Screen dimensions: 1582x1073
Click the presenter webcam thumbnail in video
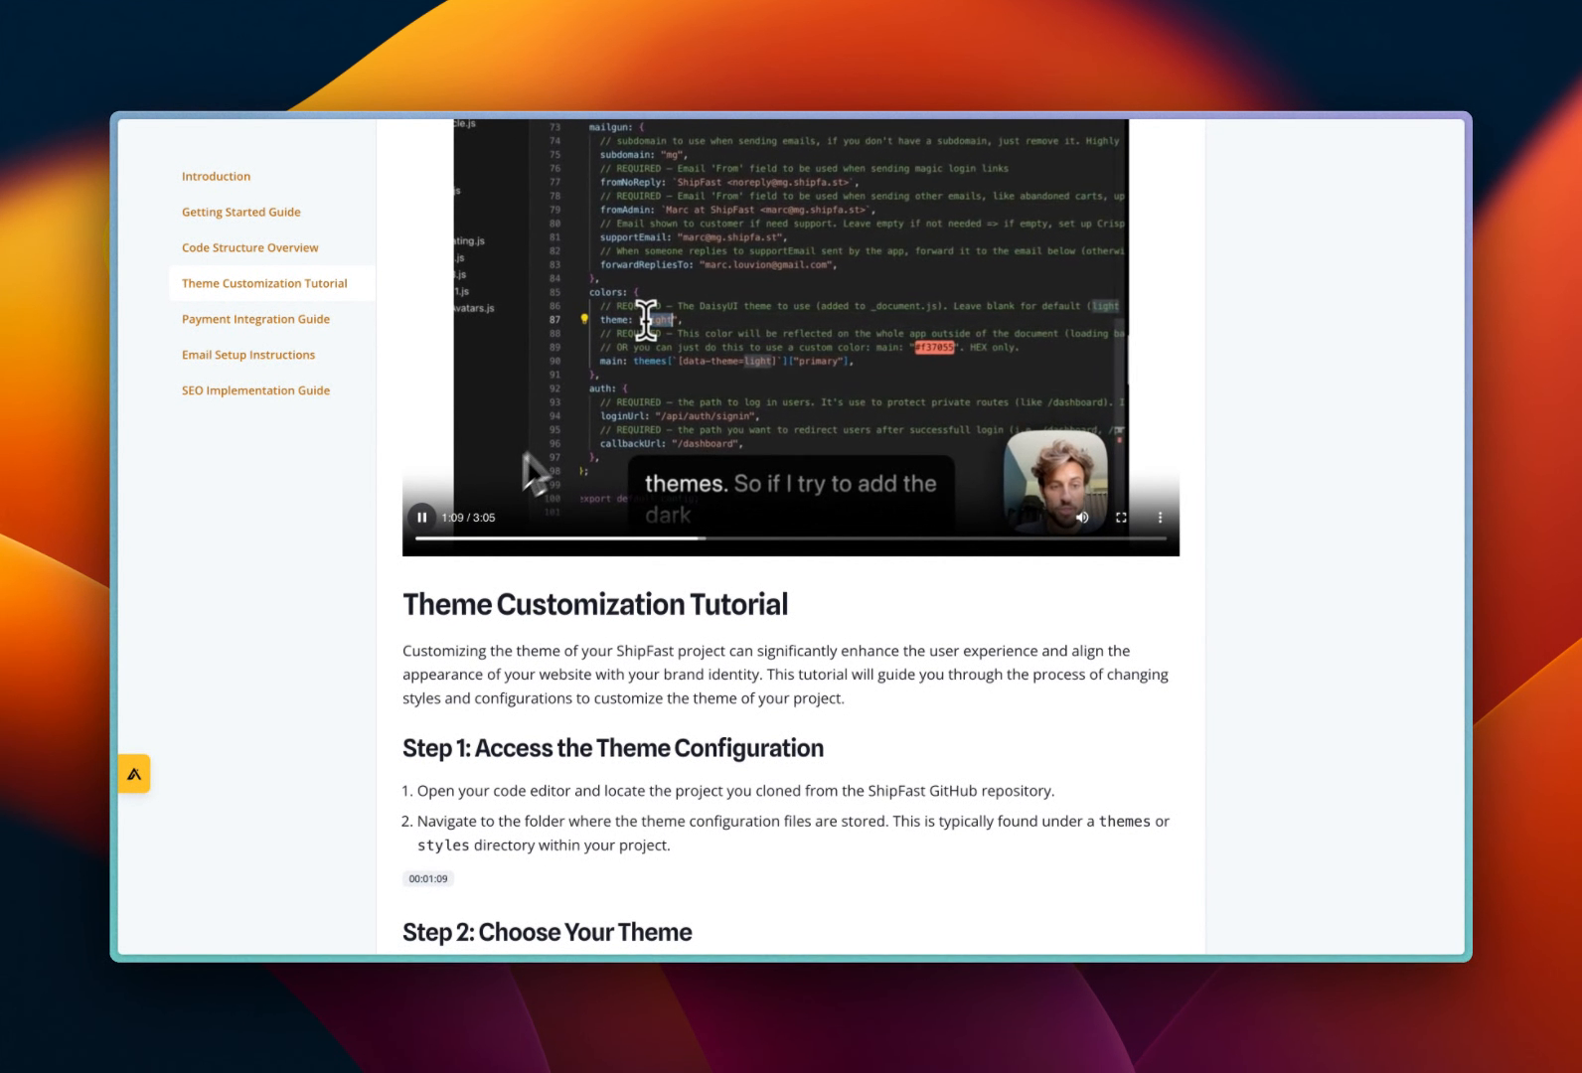(x=1055, y=481)
